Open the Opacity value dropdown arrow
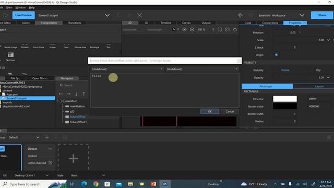 328,78
